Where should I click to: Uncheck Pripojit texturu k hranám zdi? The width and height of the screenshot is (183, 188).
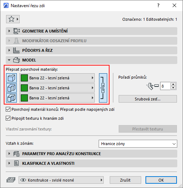click(8, 118)
